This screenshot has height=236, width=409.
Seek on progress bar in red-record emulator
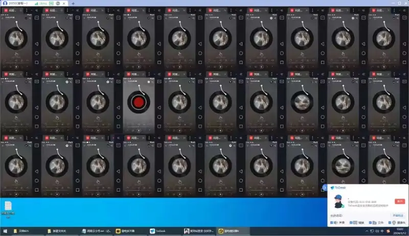(x=139, y=127)
